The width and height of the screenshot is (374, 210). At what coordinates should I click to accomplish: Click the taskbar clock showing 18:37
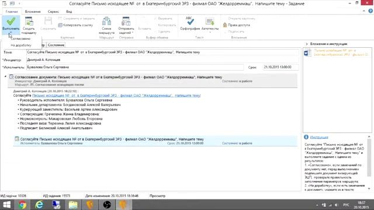[361, 205]
